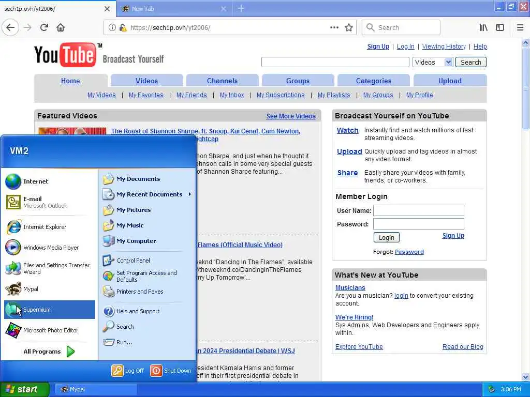Select the Categories navigation tab
The width and height of the screenshot is (530, 397).
(x=374, y=81)
